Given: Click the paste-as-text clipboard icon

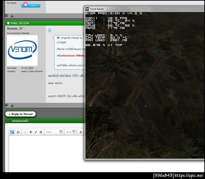Looking at the screenshot, I should point(25,132).
